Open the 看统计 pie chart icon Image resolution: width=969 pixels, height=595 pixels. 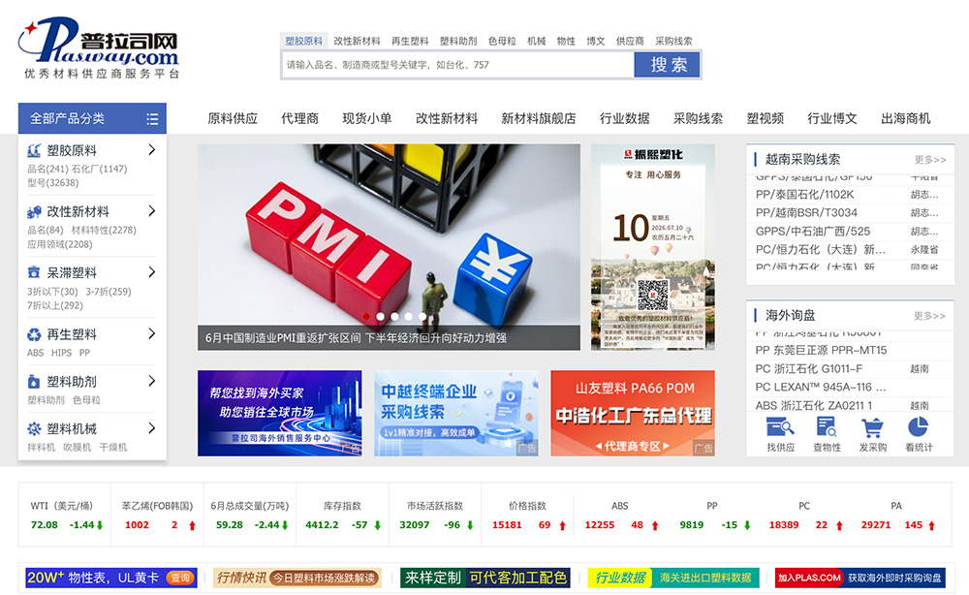[919, 427]
